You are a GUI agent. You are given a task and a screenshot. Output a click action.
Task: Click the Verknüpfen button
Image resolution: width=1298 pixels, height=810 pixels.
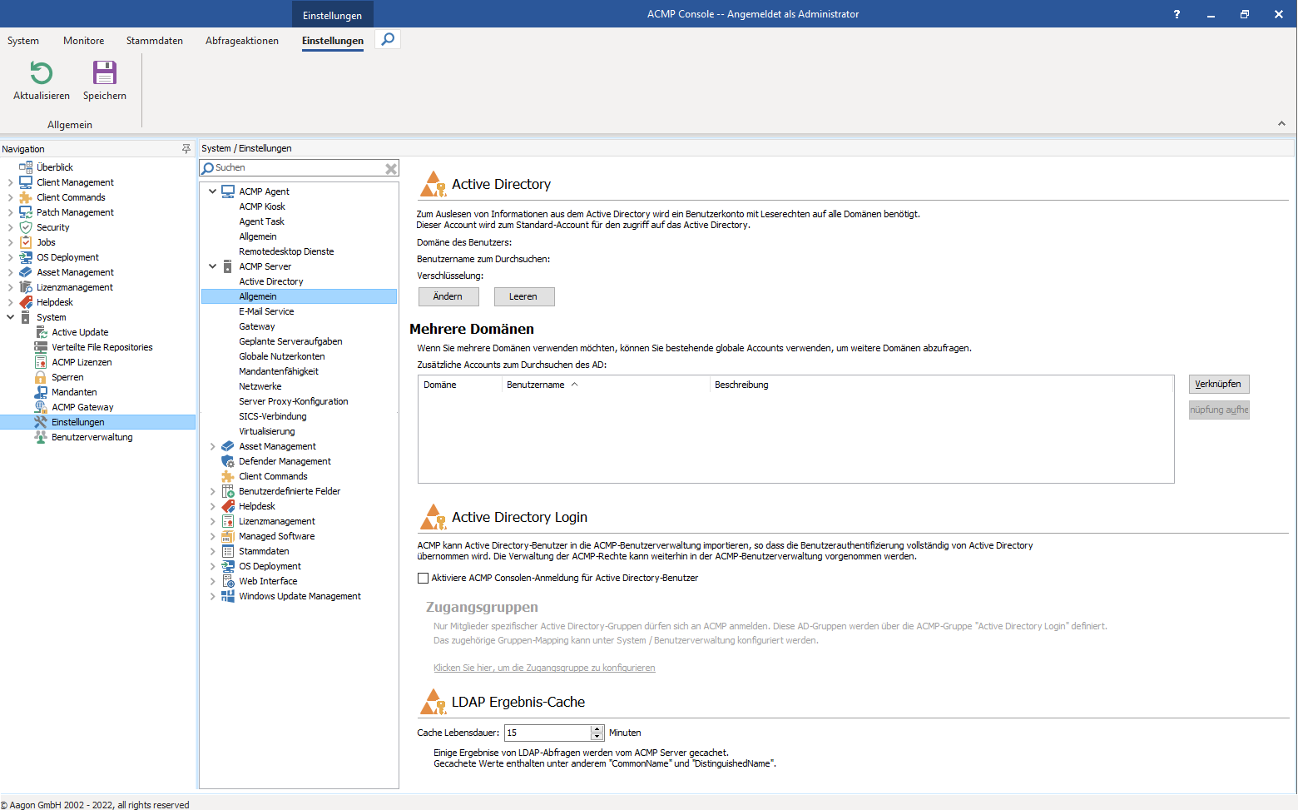tap(1219, 384)
